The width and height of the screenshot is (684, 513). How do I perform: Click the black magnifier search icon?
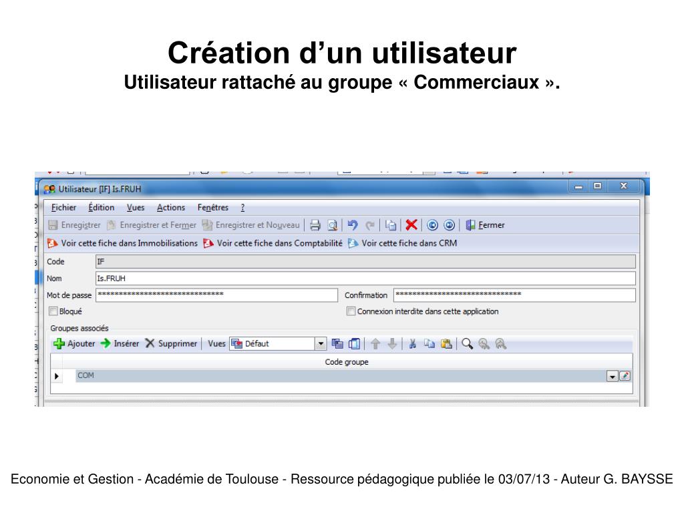tap(467, 344)
